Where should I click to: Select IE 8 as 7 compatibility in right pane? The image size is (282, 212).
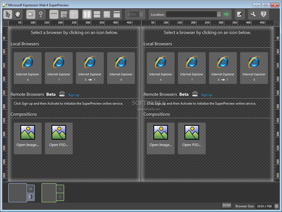[x=223, y=68]
